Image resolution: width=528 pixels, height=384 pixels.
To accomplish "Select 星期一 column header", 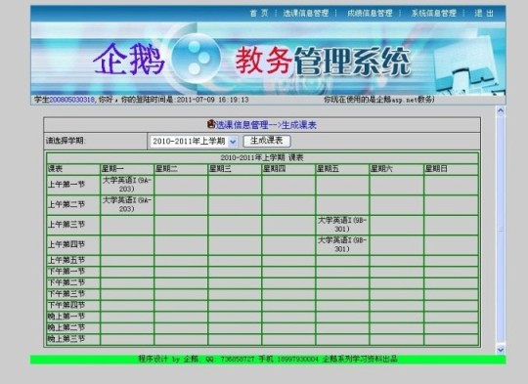I will (127, 169).
